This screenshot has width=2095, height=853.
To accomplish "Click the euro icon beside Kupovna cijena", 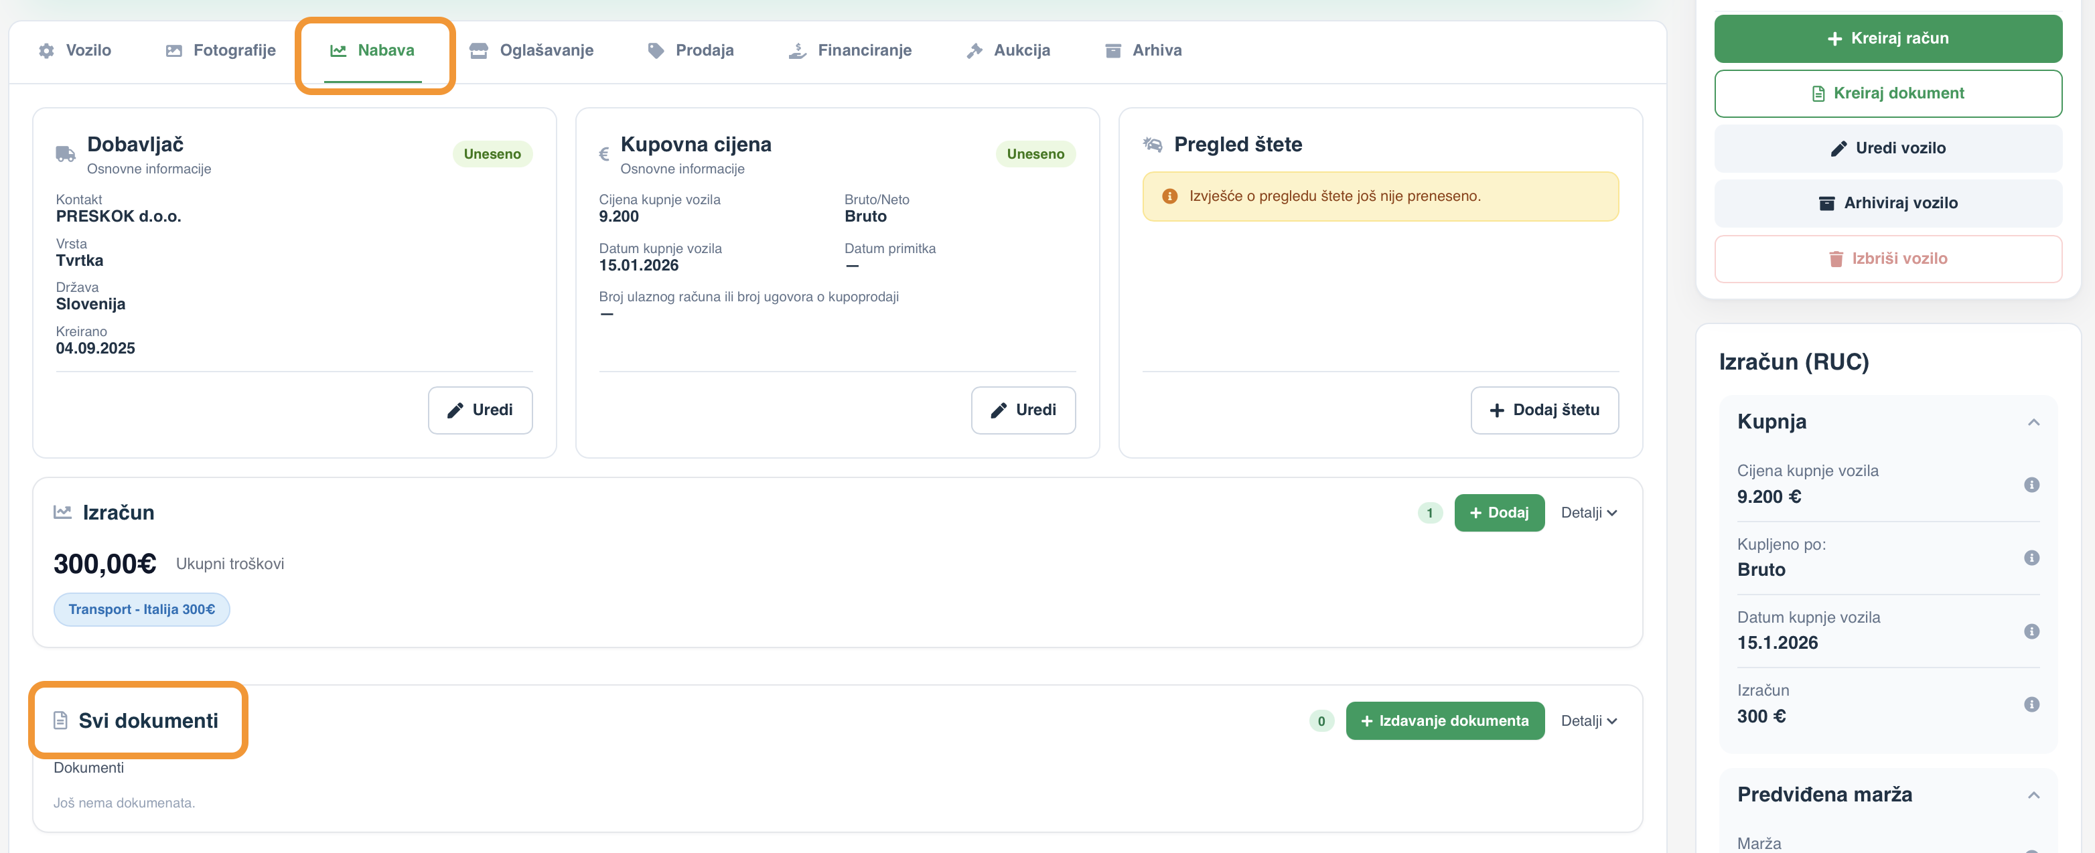I will tap(604, 154).
